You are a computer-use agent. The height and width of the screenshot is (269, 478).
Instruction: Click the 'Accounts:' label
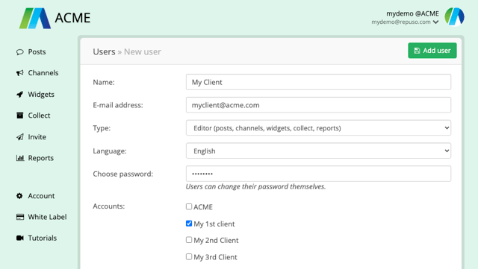pyautogui.click(x=109, y=206)
